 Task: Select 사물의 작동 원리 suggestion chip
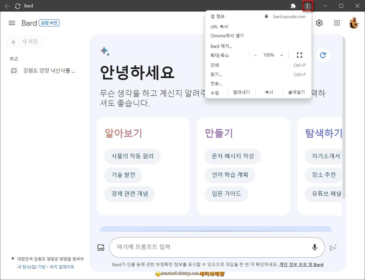click(x=132, y=156)
